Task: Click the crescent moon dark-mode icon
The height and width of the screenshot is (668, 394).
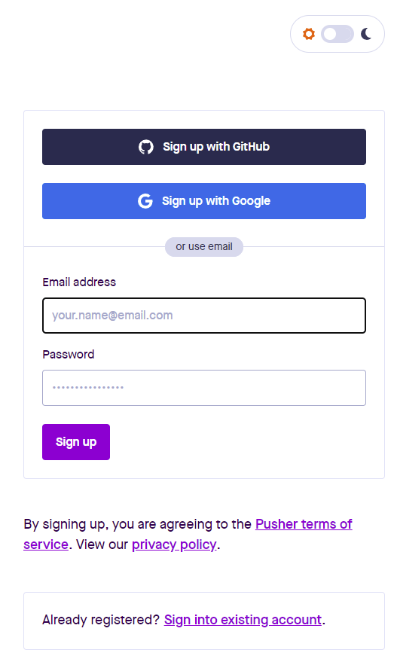Action: tap(366, 34)
